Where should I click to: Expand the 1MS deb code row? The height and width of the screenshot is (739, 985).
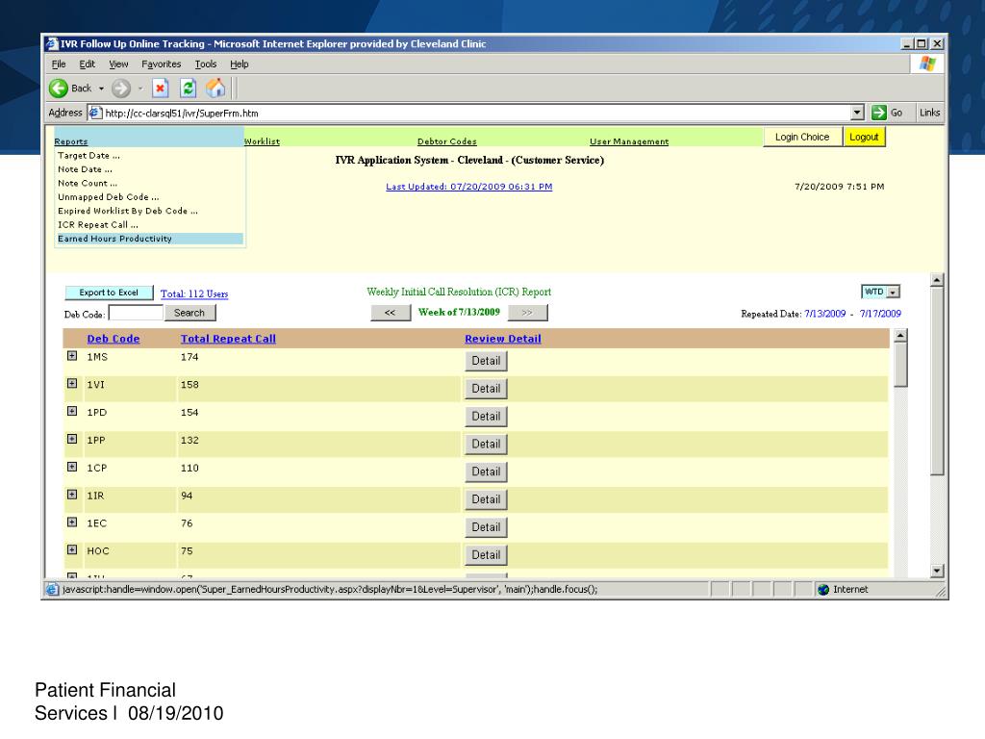pos(71,356)
